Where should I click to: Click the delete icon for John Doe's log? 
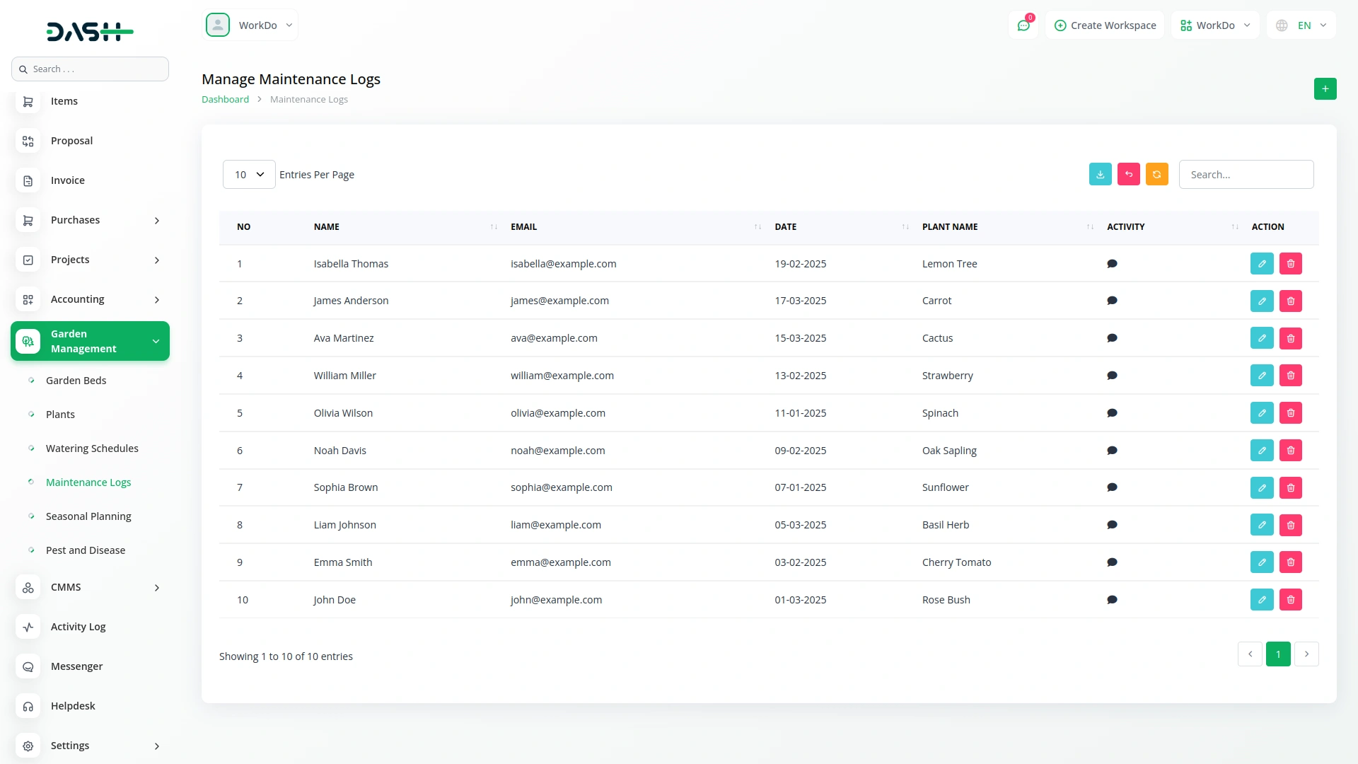click(x=1291, y=599)
